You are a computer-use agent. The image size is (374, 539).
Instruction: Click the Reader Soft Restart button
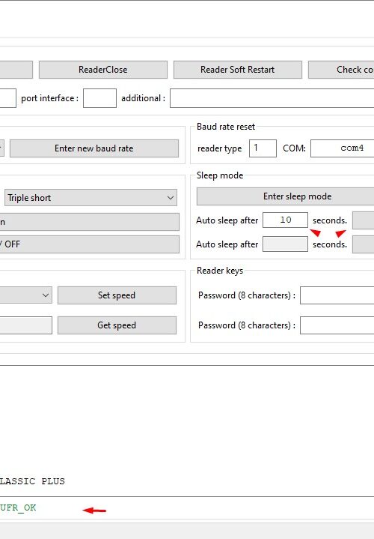tap(237, 70)
